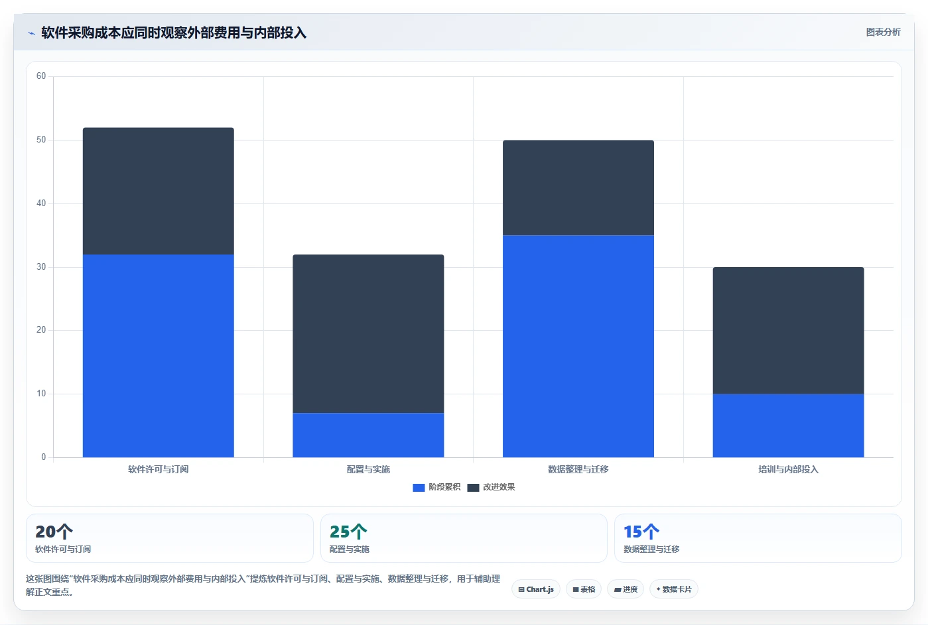The width and height of the screenshot is (928, 625).
Task: Click the 数据卡片 tag chip
Action: point(673,589)
